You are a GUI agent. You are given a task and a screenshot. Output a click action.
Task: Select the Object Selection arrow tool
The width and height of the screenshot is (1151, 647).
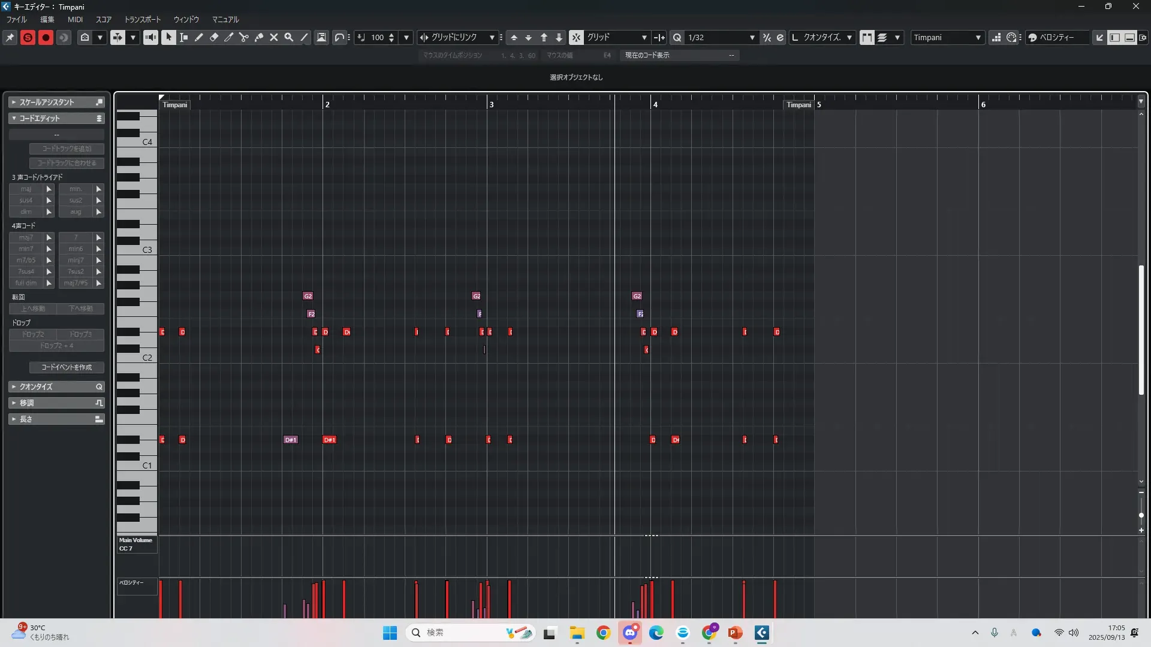point(169,37)
